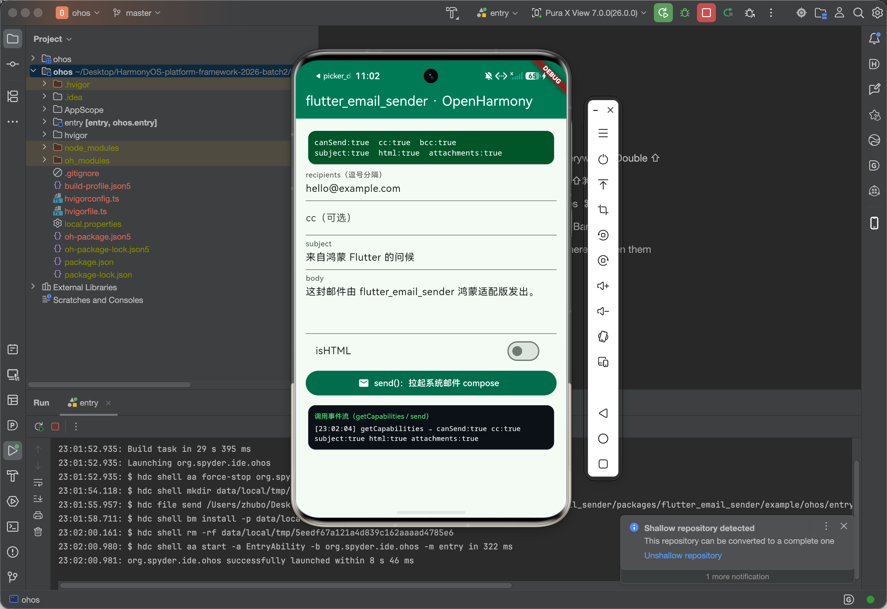The height and width of the screenshot is (609, 887).
Task: Open the Problems tool window icon
Action: coord(13,552)
